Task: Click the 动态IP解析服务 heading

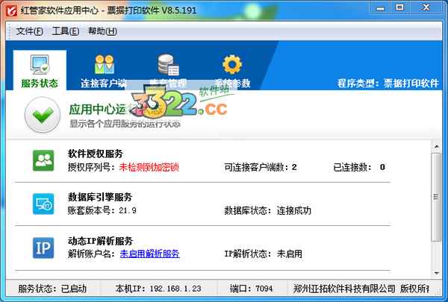Action: tap(100, 241)
